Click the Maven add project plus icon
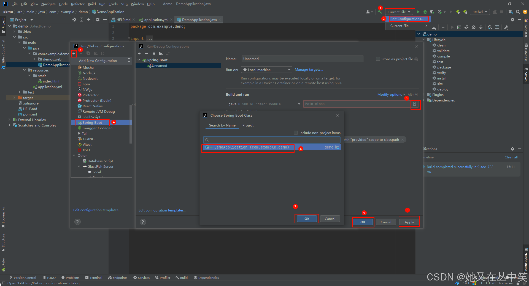Viewport: 529px width, 286px height. [x=443, y=27]
